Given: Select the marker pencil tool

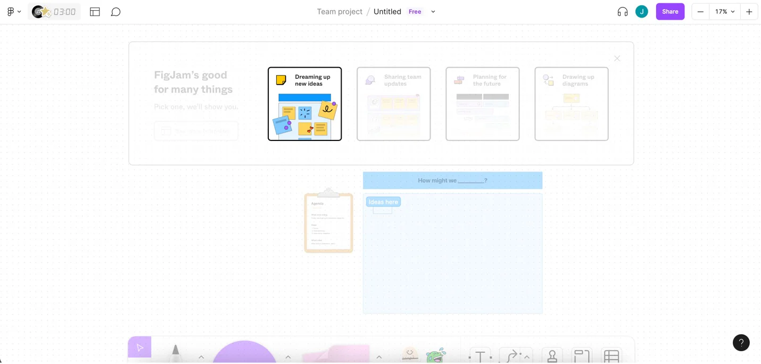Looking at the screenshot, I should (x=175, y=353).
